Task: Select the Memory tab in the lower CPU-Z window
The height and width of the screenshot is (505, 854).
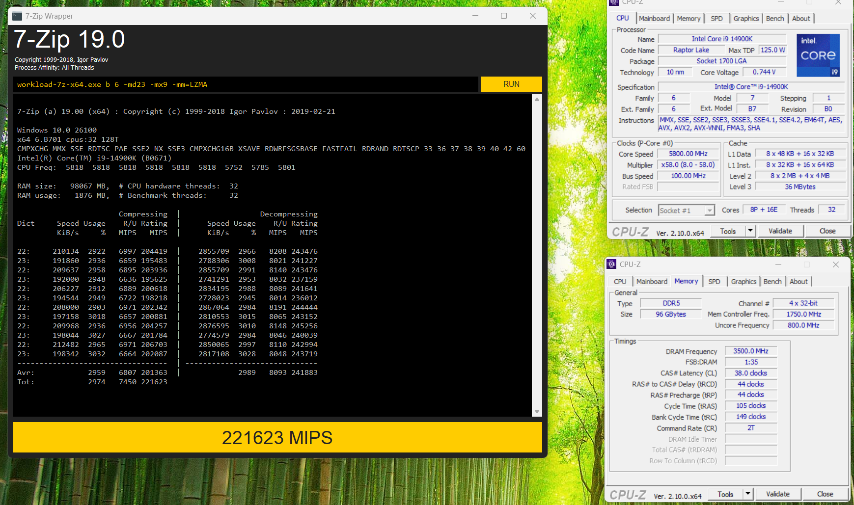Action: [x=686, y=281]
